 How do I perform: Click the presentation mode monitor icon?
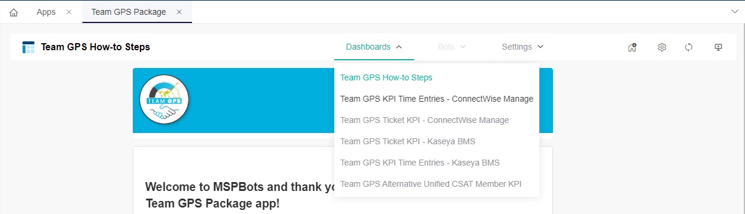(718, 47)
